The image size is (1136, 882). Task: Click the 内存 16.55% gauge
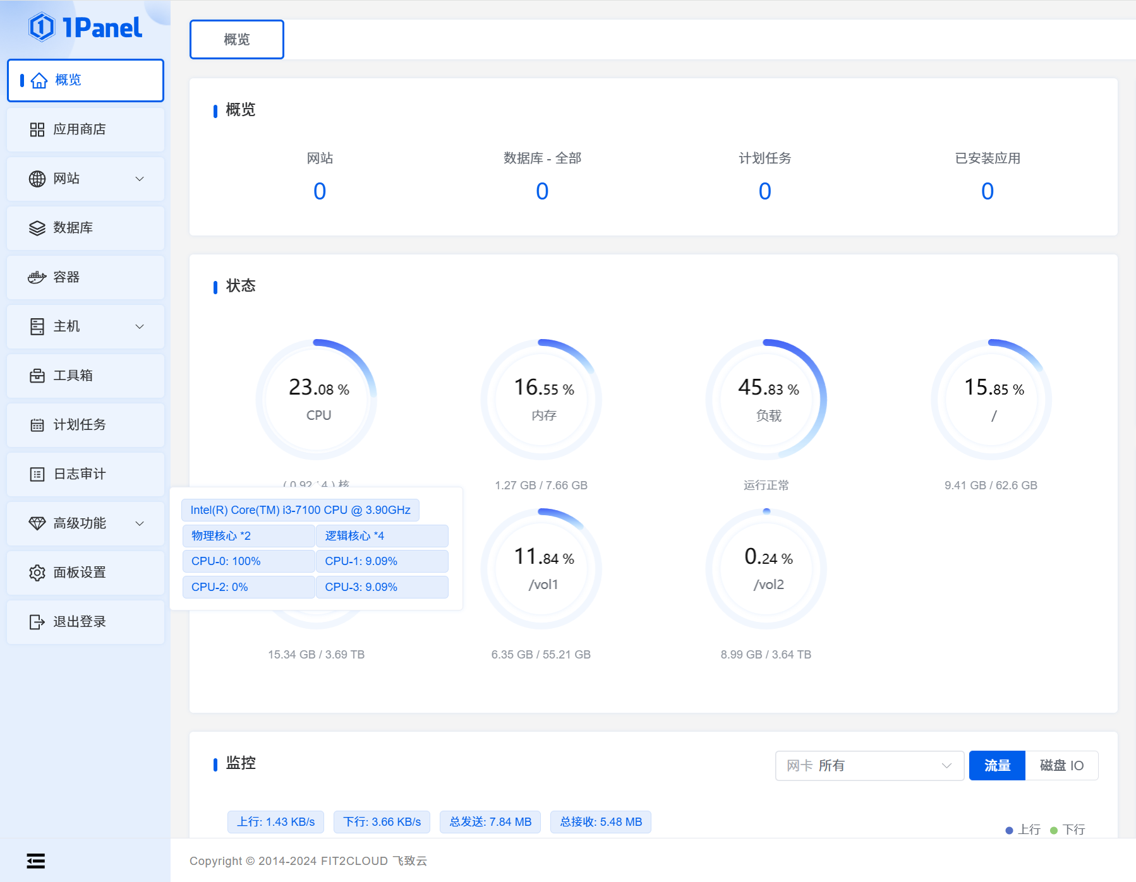click(541, 400)
